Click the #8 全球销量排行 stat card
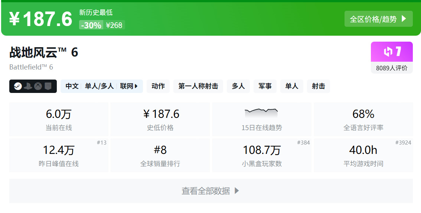This screenshot has height=213, width=421. click(x=160, y=155)
